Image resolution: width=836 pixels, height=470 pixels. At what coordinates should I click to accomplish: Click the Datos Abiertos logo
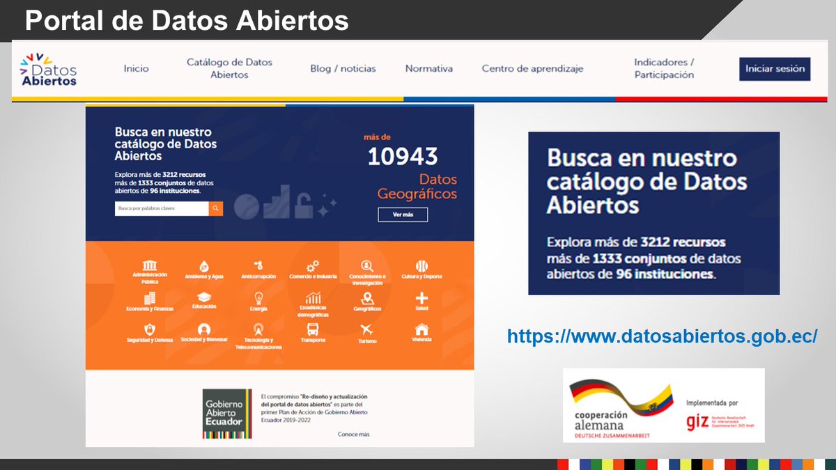click(x=49, y=68)
